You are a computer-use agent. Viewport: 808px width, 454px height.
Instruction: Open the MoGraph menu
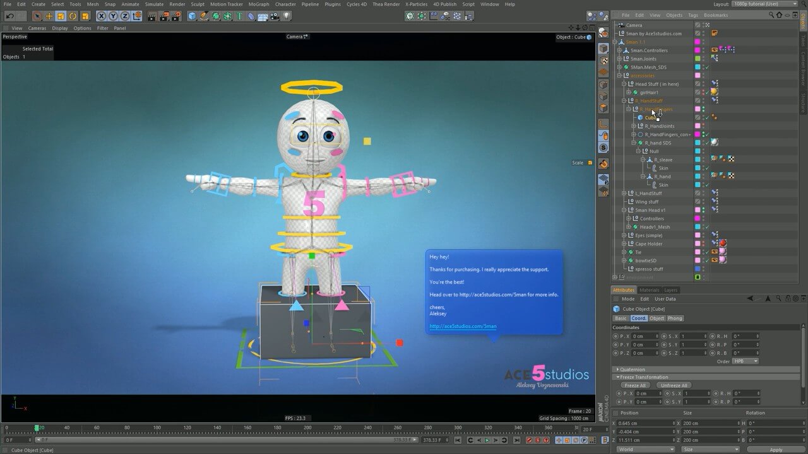(258, 4)
